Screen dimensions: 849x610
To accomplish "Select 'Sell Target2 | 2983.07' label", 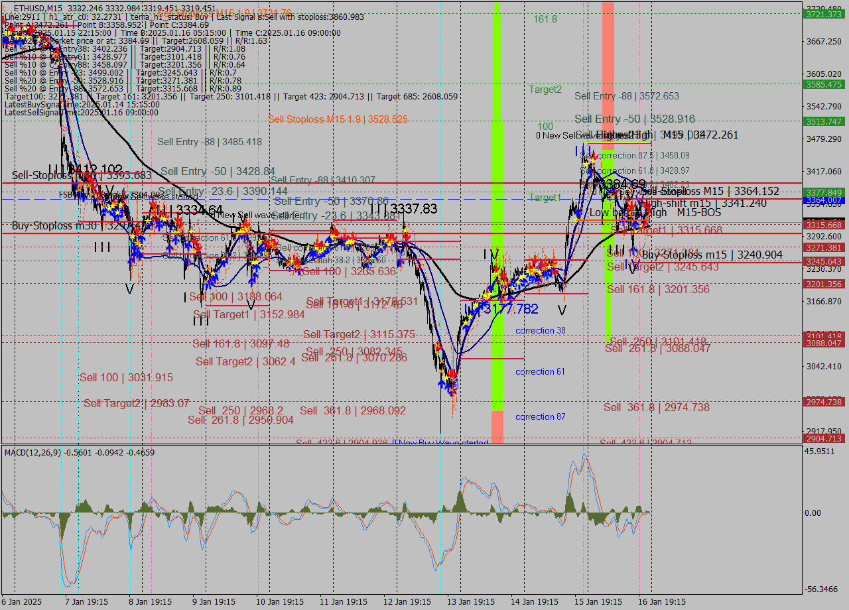I will pyautogui.click(x=137, y=403).
